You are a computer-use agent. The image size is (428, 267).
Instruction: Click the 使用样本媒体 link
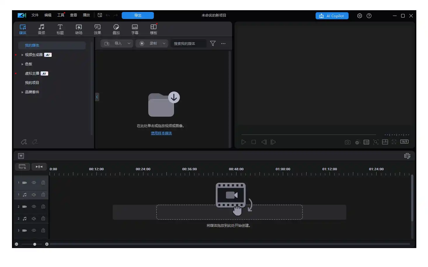[x=161, y=133]
